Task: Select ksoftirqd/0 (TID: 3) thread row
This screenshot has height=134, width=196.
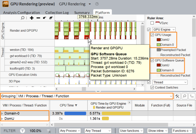Action: [x=22, y=68]
